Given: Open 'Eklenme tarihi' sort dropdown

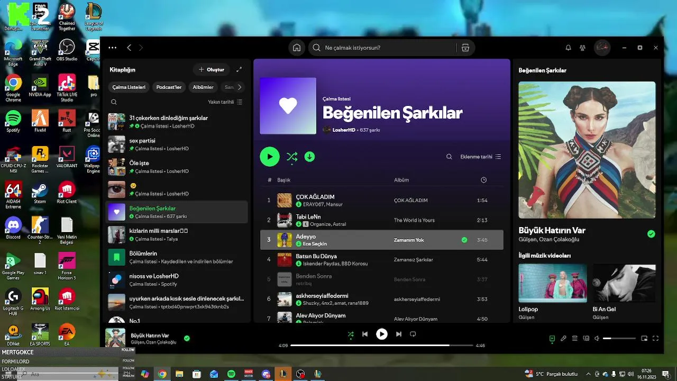Looking at the screenshot, I should 481,157.
